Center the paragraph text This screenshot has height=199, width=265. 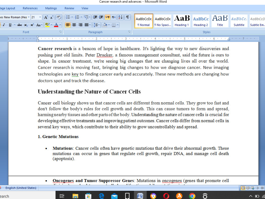coord(74,25)
